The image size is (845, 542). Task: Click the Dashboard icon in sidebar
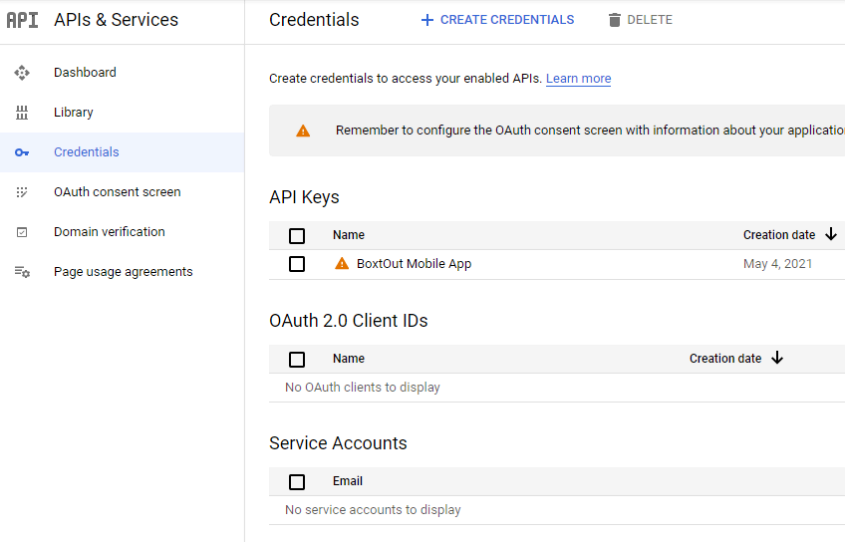[22, 73]
